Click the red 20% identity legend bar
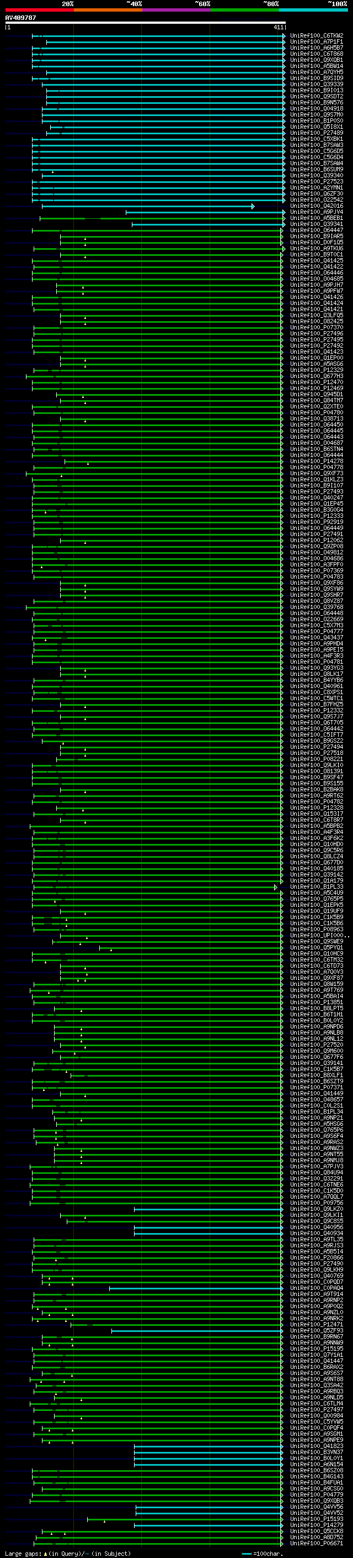This screenshot has width=353, height=1558. click(x=39, y=10)
